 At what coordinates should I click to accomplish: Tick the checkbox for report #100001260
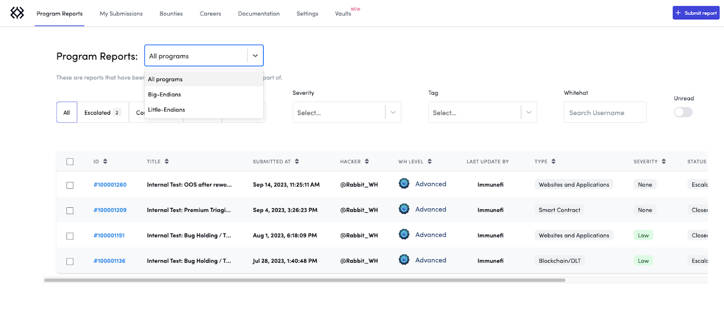[70, 185]
